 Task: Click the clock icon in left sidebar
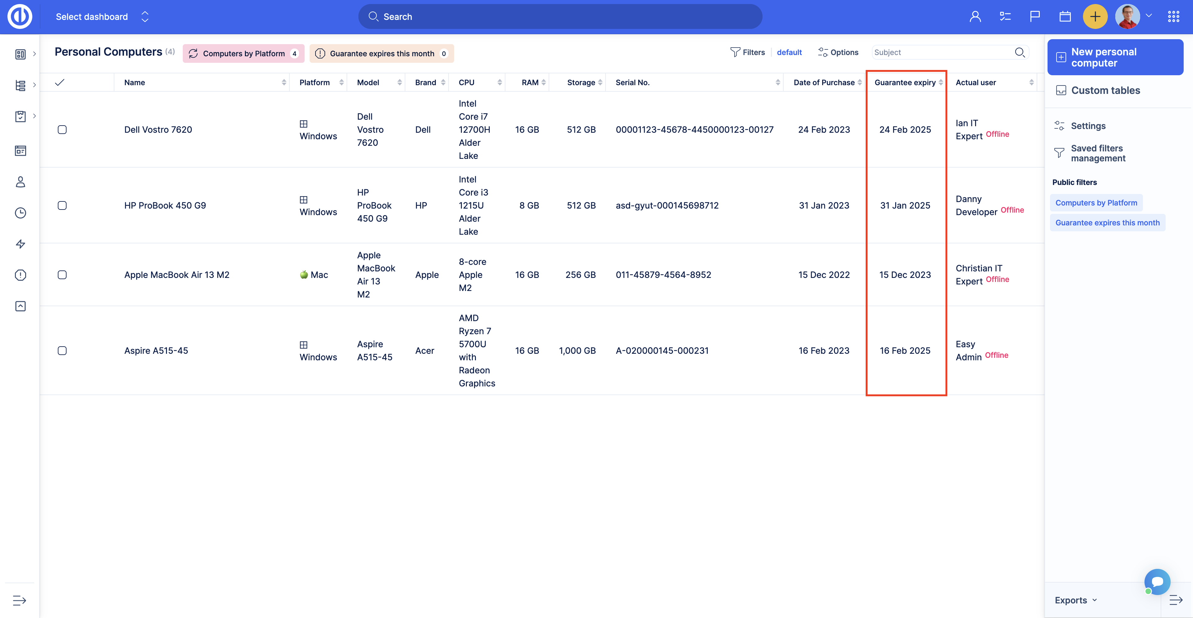pyautogui.click(x=21, y=213)
